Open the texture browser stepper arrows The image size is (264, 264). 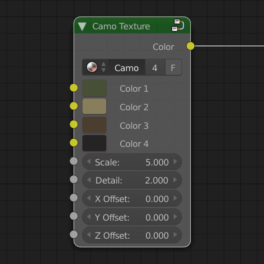click(x=103, y=67)
